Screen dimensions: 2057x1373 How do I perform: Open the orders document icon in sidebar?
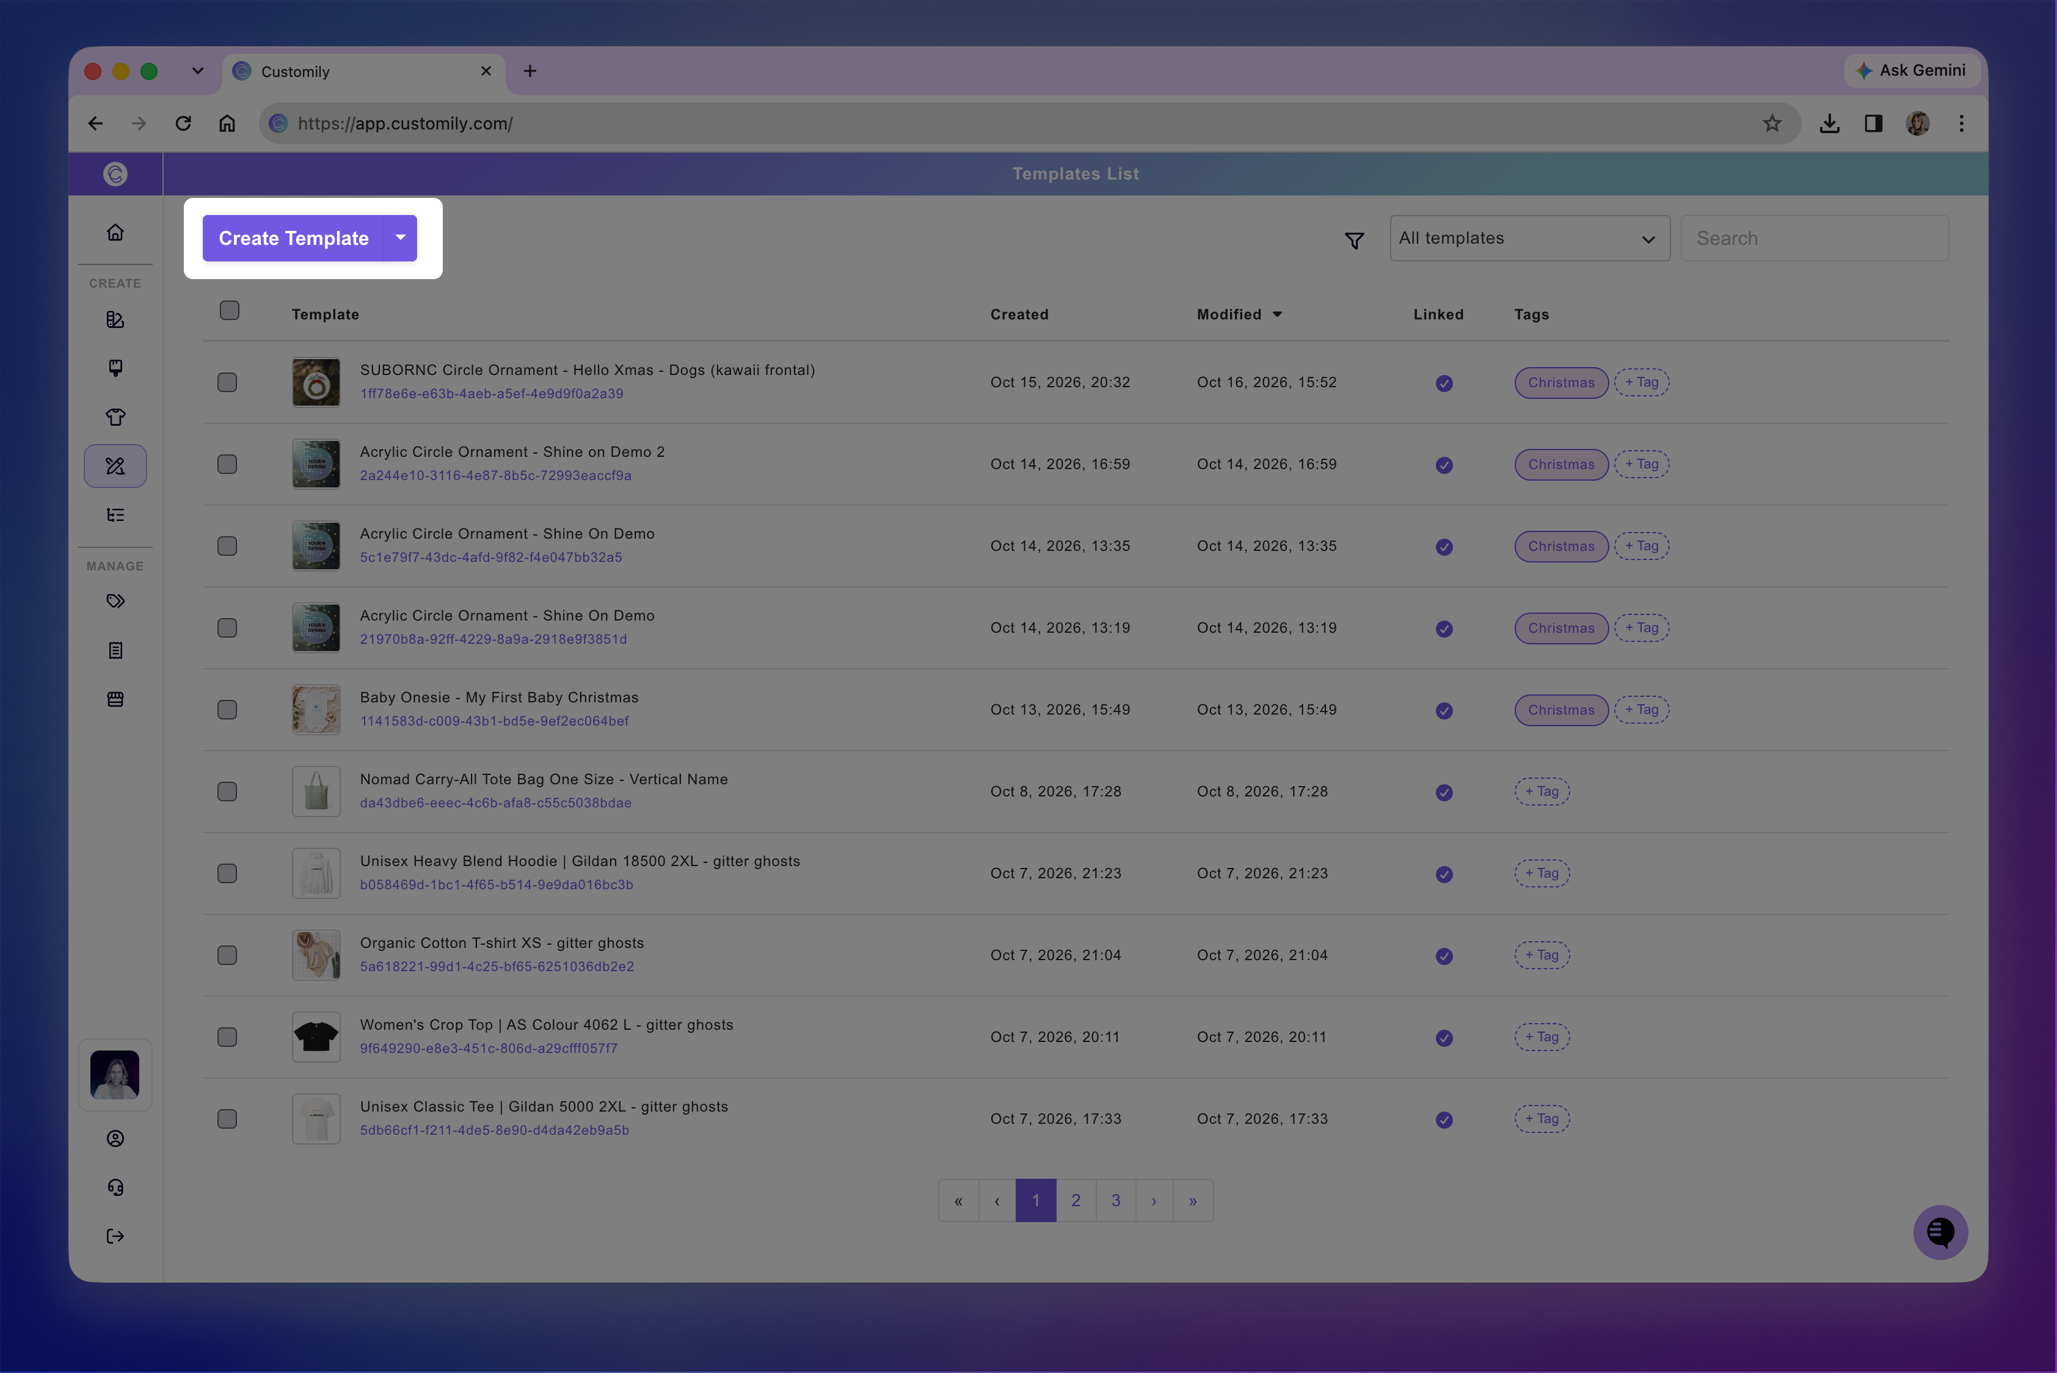115,650
